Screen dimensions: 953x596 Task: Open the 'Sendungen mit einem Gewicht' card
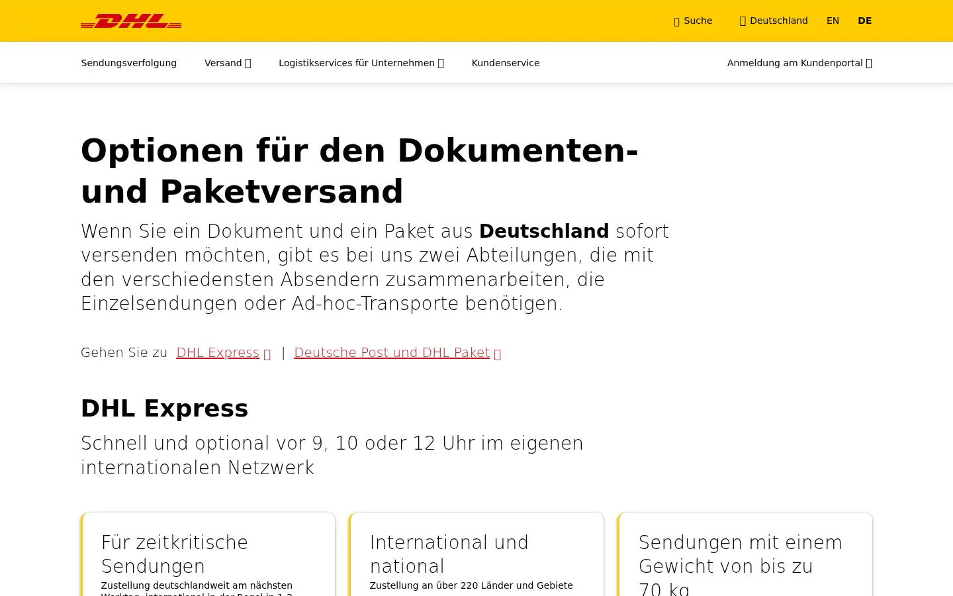click(745, 554)
